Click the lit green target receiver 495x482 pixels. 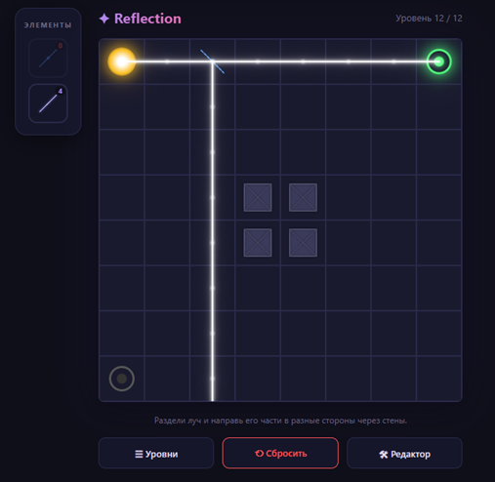[x=439, y=61]
